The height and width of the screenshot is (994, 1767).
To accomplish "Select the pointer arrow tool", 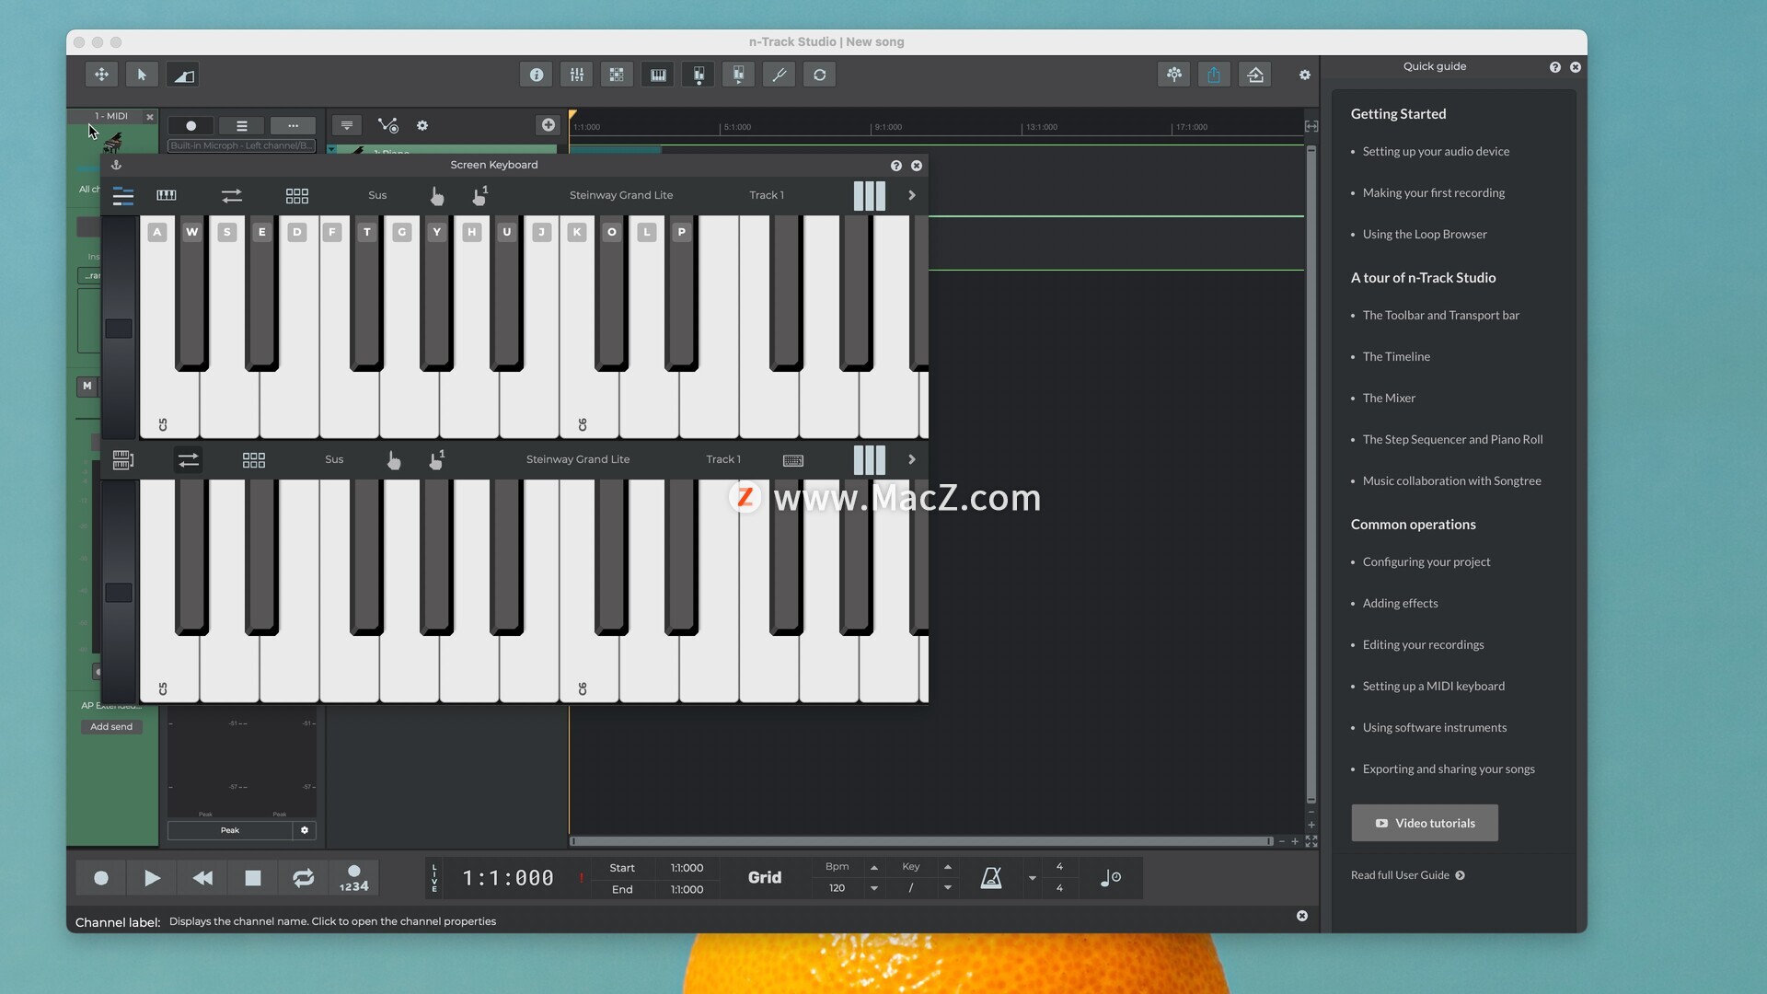I will (142, 75).
